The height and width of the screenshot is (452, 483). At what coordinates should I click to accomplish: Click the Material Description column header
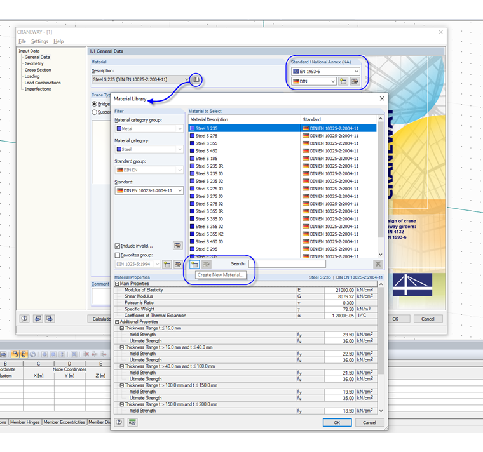(245, 119)
